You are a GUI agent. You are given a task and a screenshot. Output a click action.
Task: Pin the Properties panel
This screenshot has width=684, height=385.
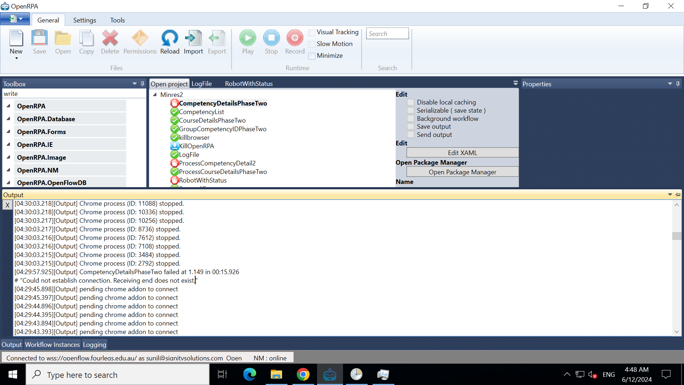point(678,84)
